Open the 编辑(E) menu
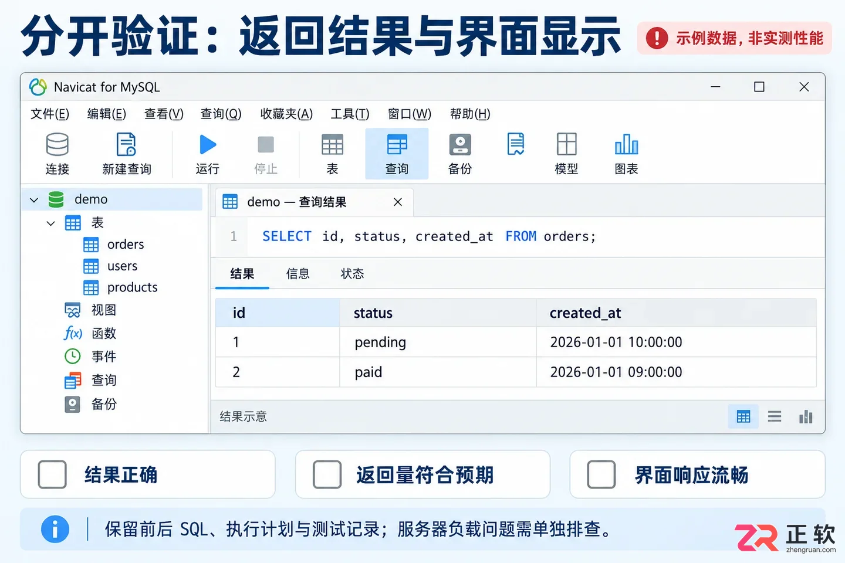 click(x=107, y=114)
